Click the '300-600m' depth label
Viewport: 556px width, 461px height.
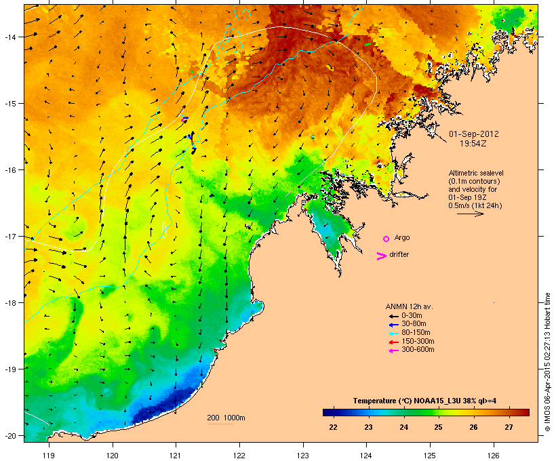[x=418, y=350]
